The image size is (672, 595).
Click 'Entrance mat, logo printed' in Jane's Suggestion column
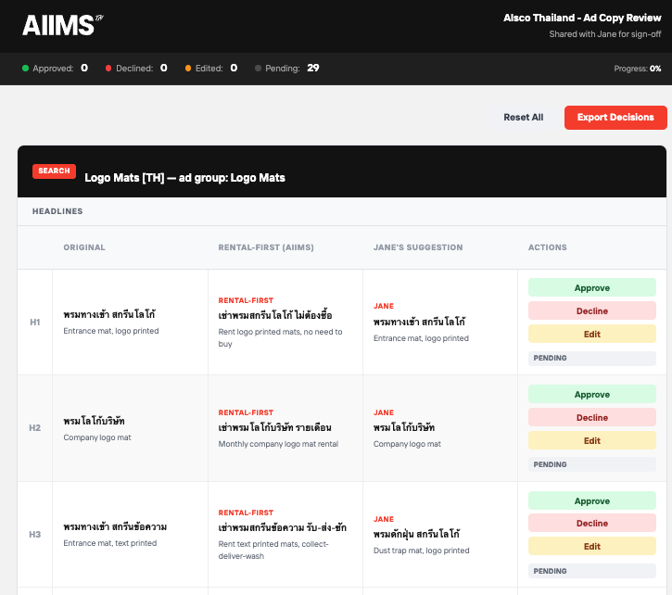click(x=421, y=338)
